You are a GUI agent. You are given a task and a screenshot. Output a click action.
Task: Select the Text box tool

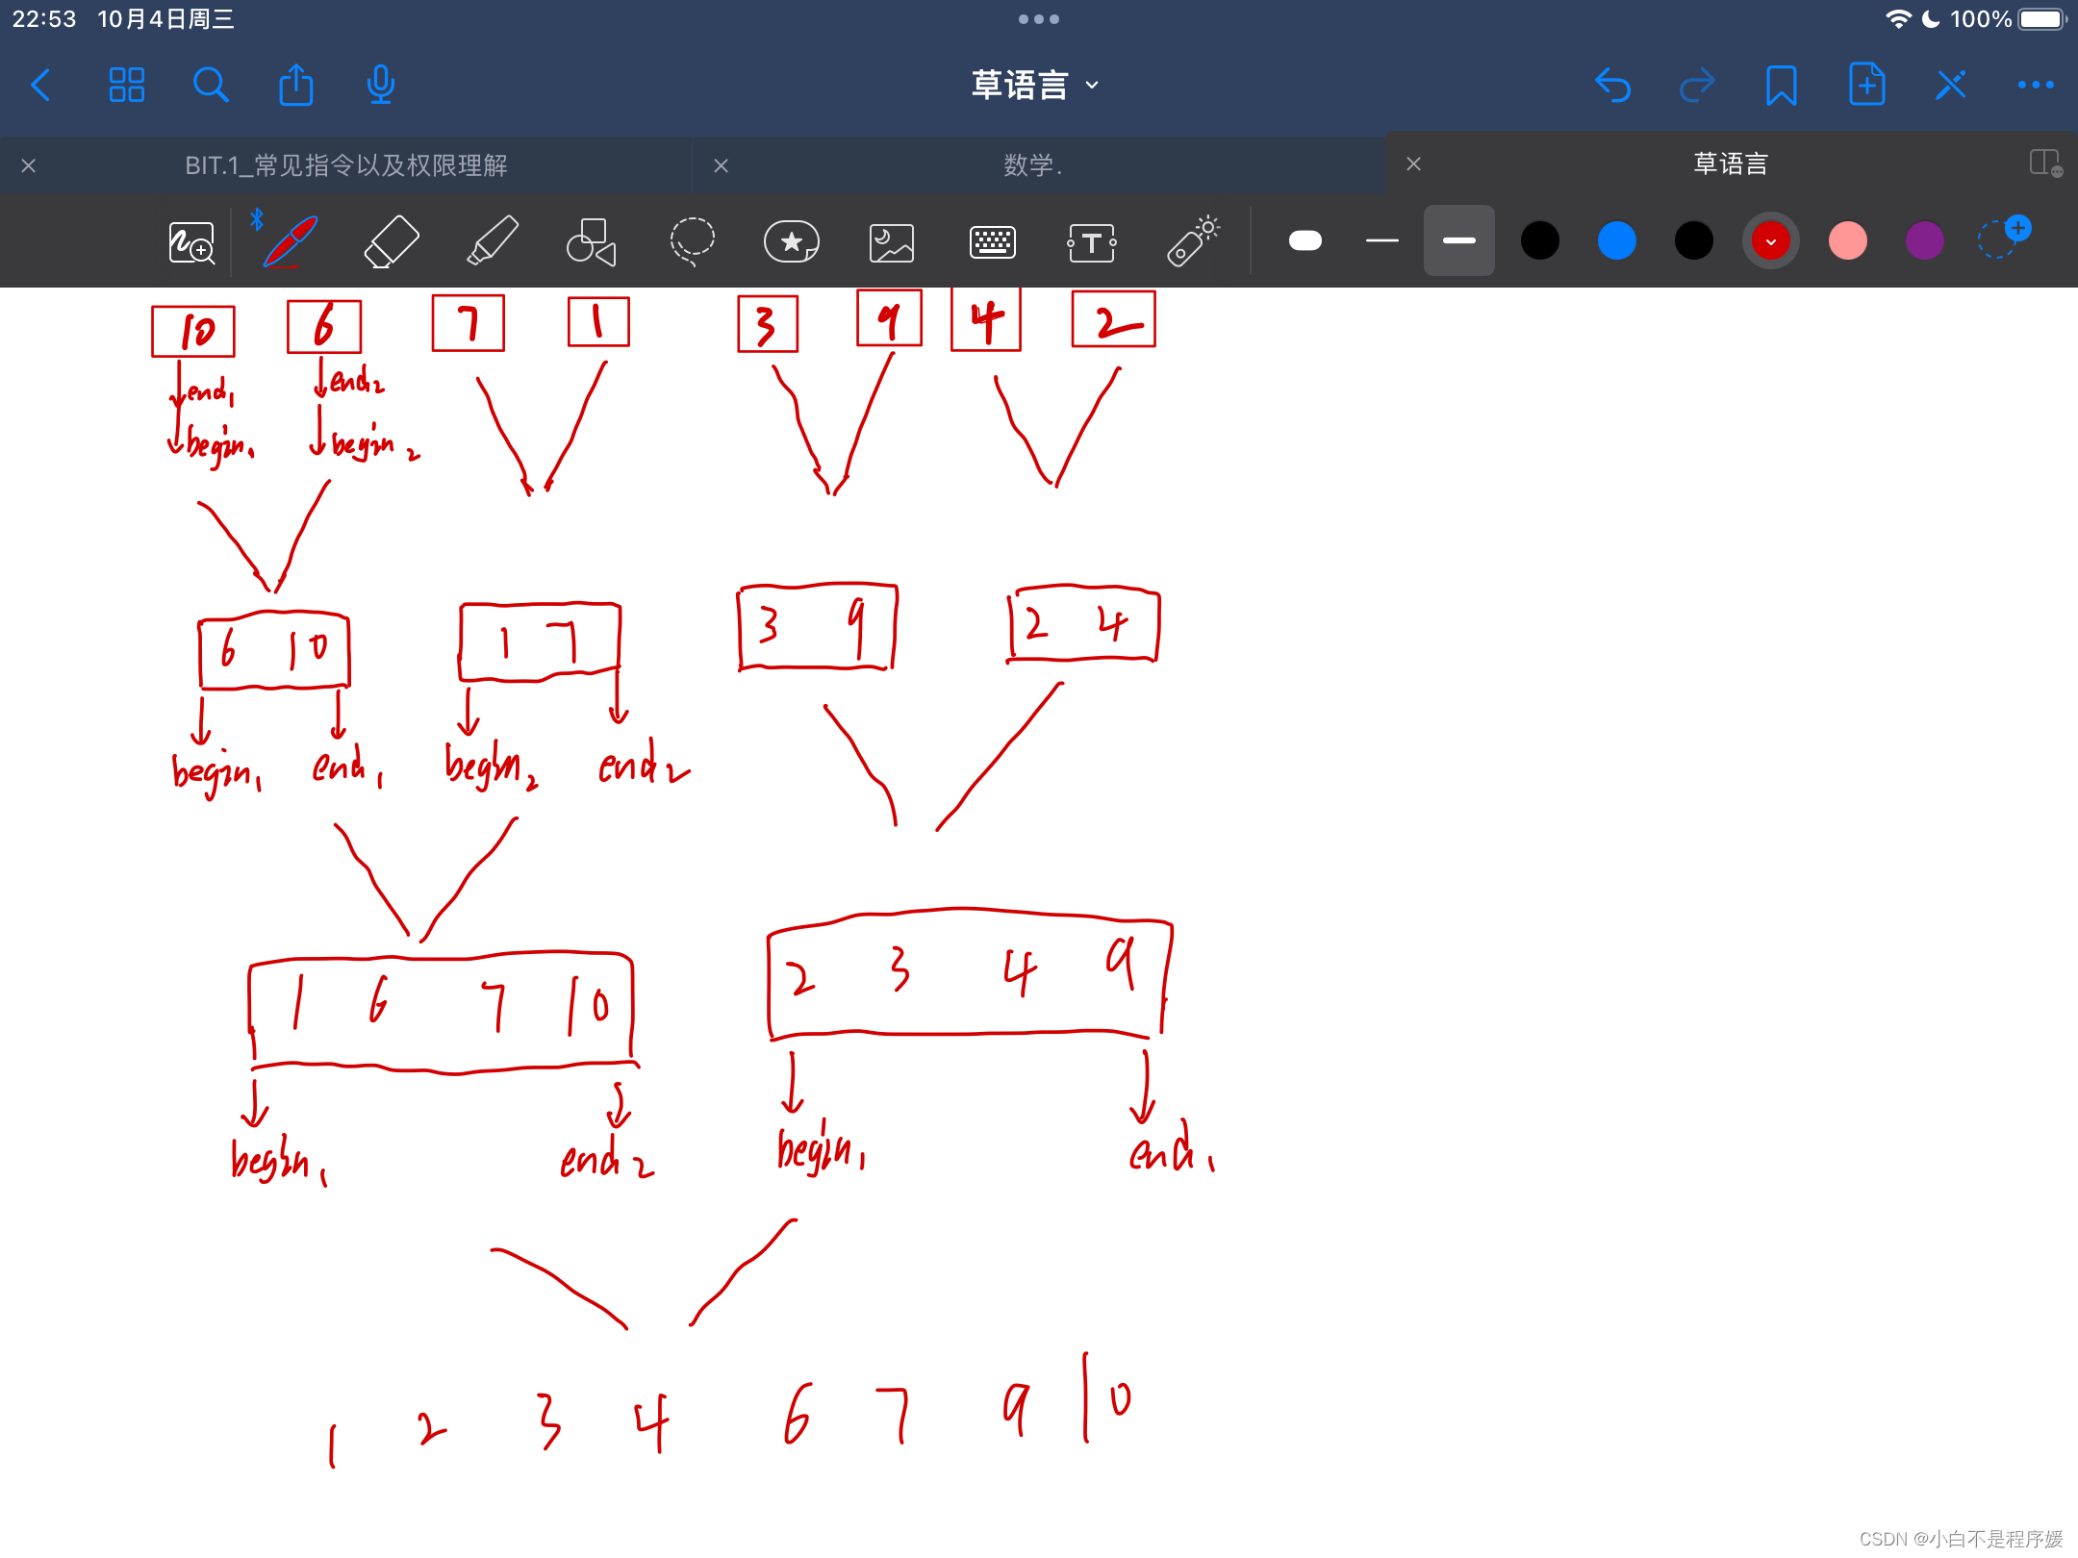1091,242
